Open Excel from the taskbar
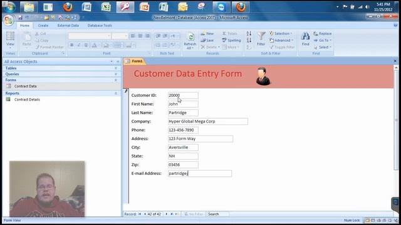The width and height of the screenshot is (401, 225). (106, 7)
